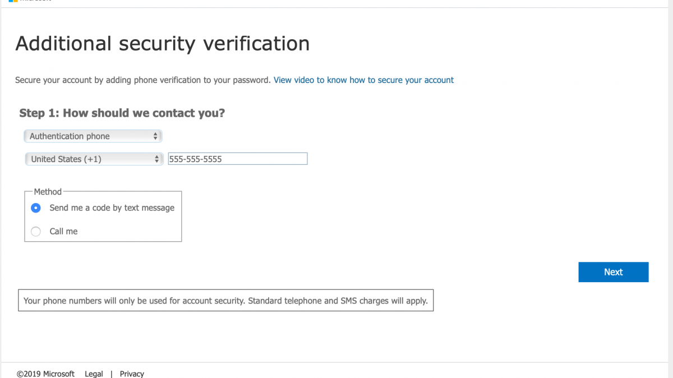The width and height of the screenshot is (673, 378).
Task: Click the 'Send me a code by text message' label text
Action: (x=112, y=208)
